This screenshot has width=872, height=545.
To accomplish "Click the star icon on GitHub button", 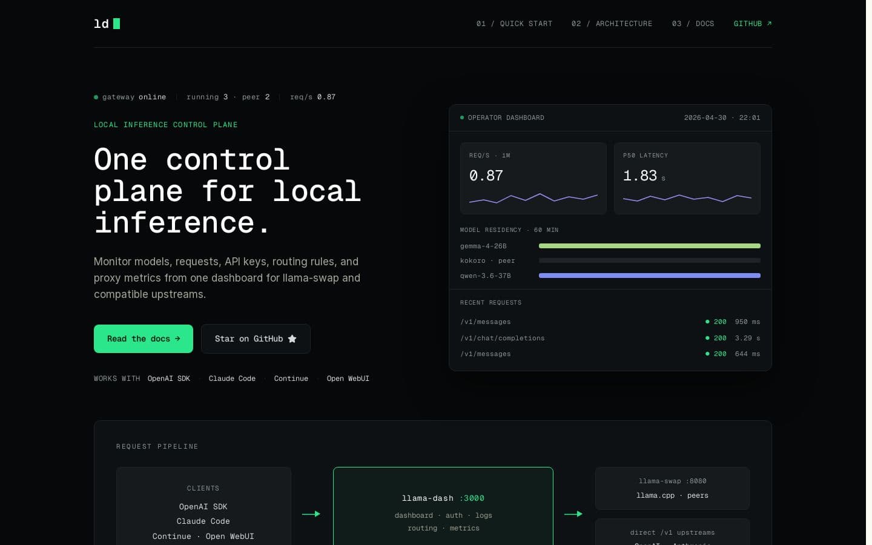I will tap(292, 339).
